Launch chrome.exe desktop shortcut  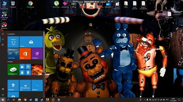coord(30,4)
